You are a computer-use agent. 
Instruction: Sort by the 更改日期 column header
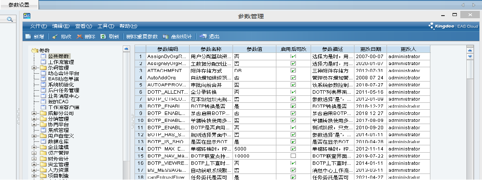pyautogui.click(x=371, y=49)
